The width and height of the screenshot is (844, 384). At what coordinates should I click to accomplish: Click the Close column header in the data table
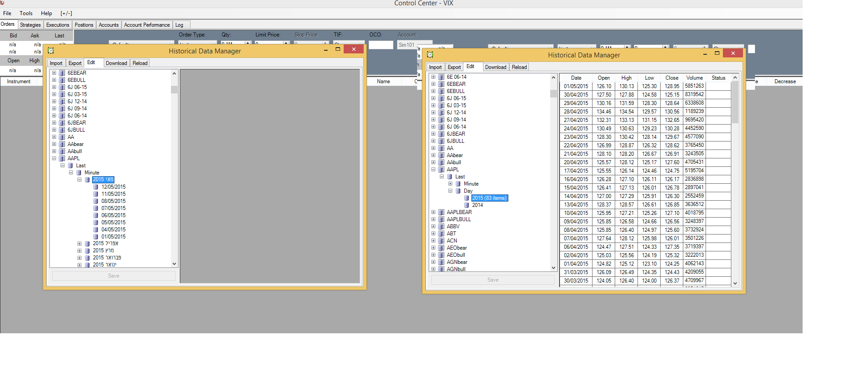click(672, 78)
